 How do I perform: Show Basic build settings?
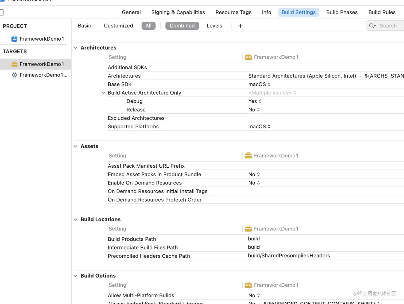84,26
